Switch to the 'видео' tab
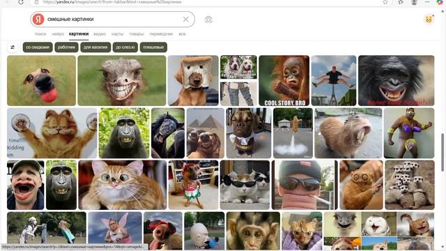Viewport: 446px width, 251px height. (100, 34)
